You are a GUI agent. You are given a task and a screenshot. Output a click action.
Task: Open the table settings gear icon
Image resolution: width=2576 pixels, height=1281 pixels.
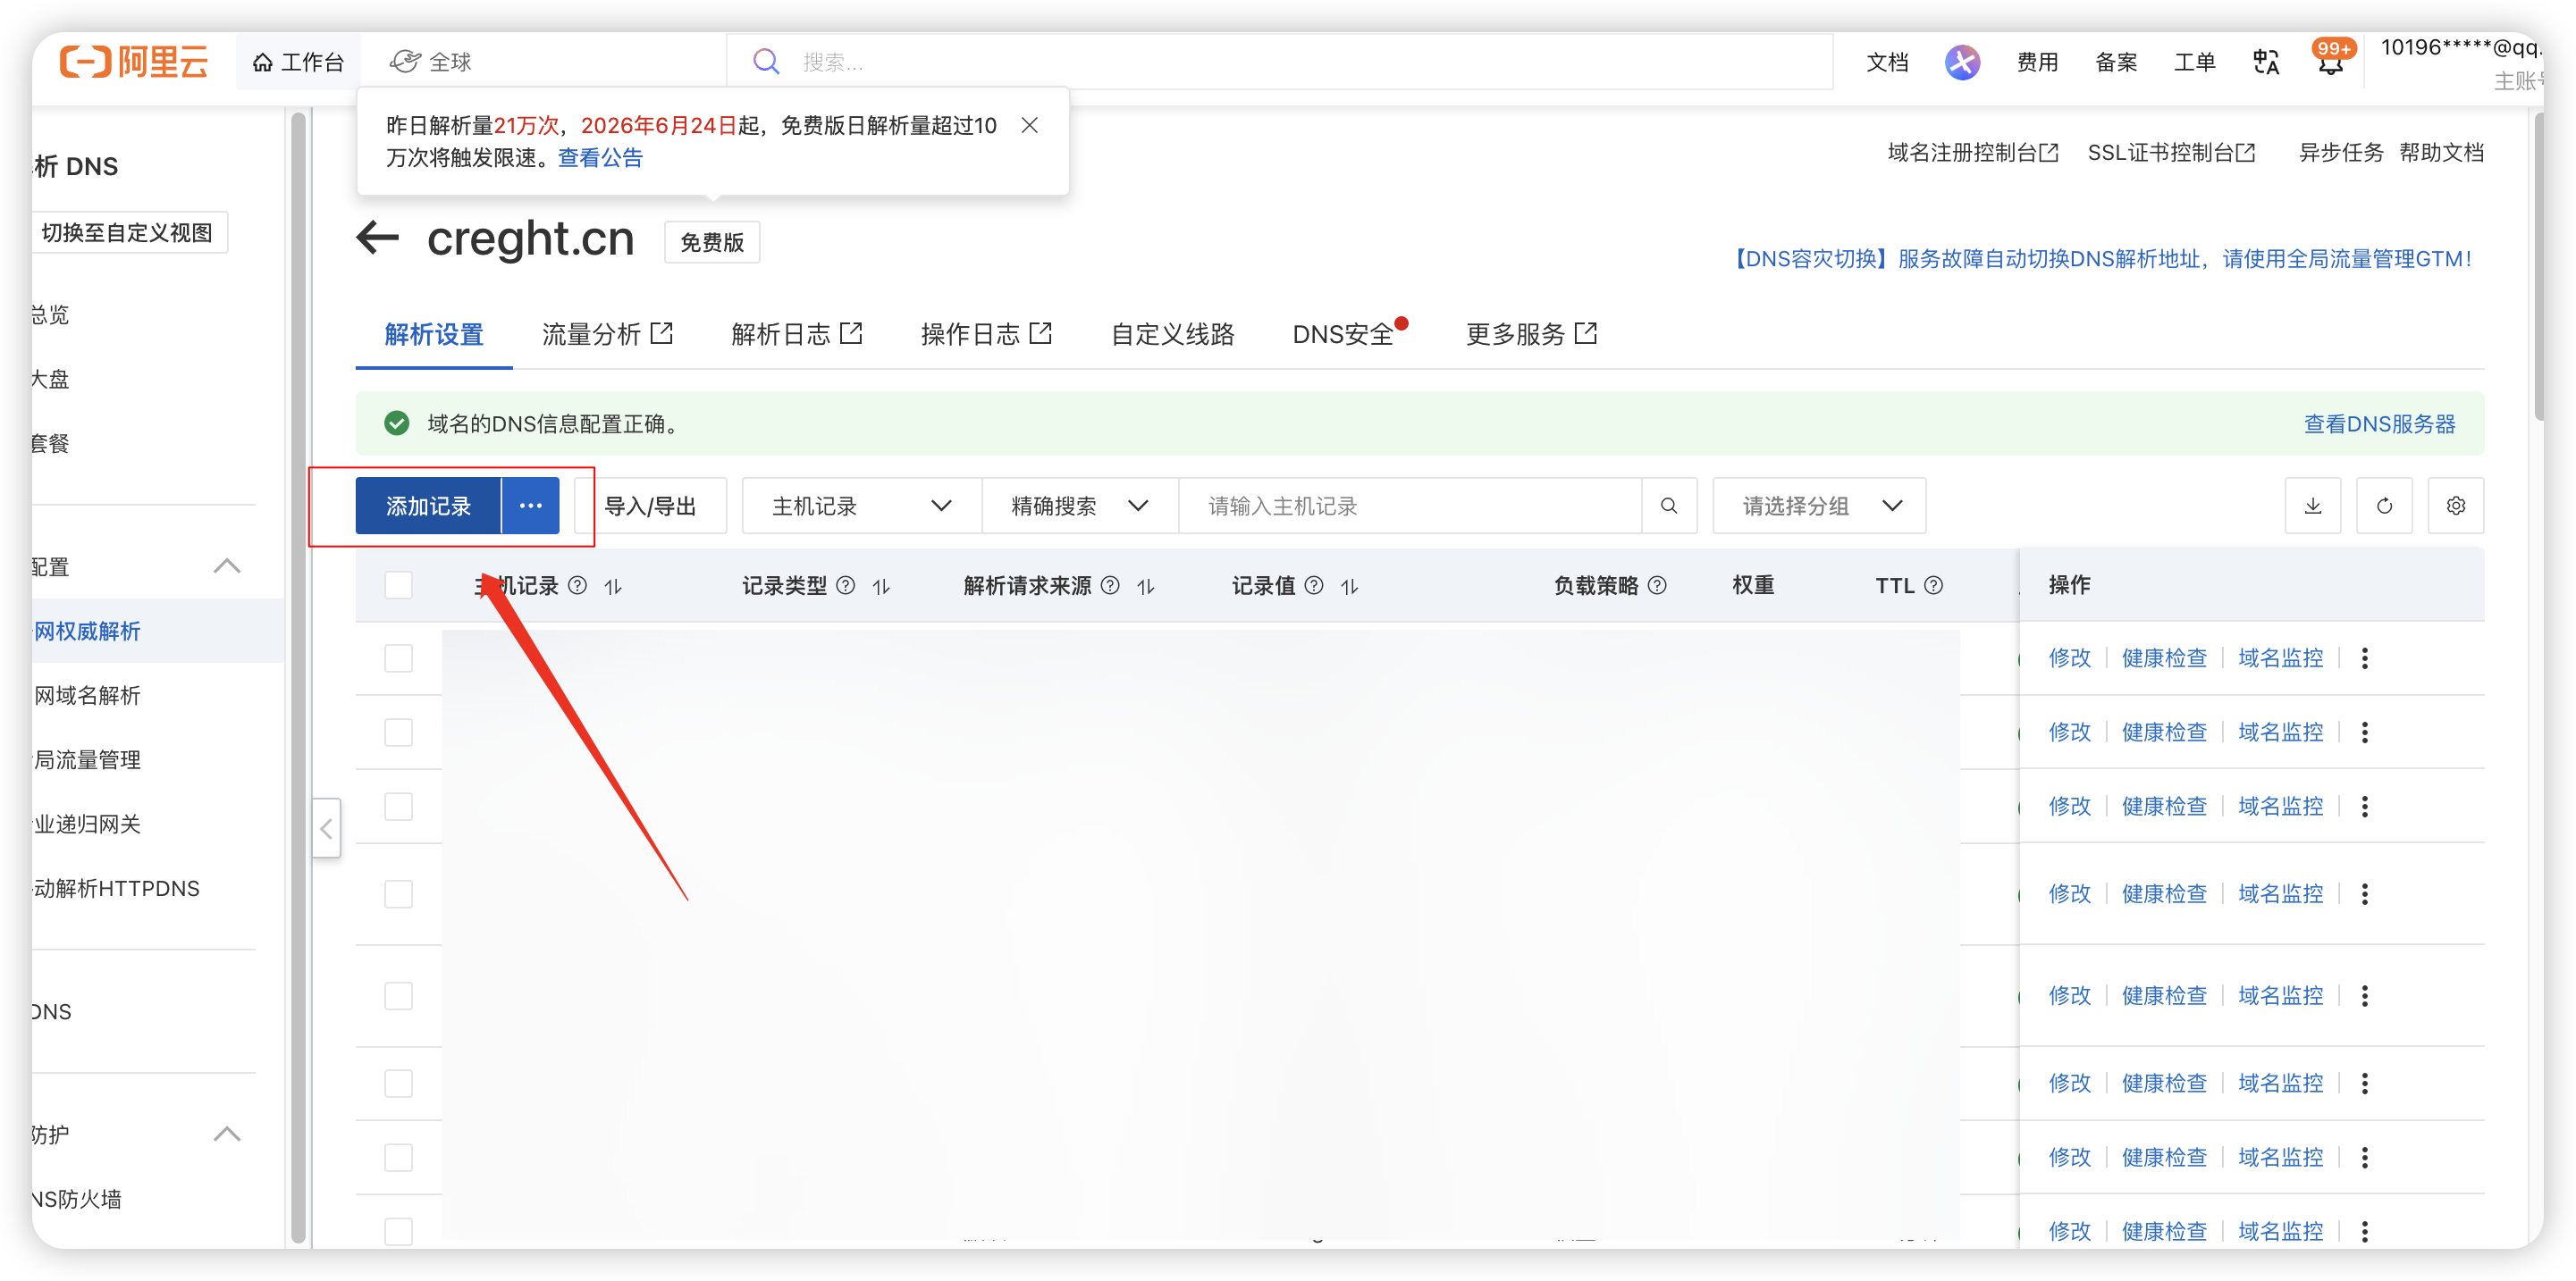tap(2456, 506)
